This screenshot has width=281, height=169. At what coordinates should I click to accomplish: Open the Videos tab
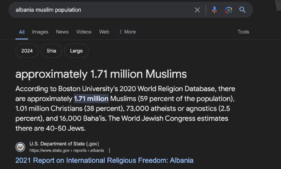click(84, 32)
